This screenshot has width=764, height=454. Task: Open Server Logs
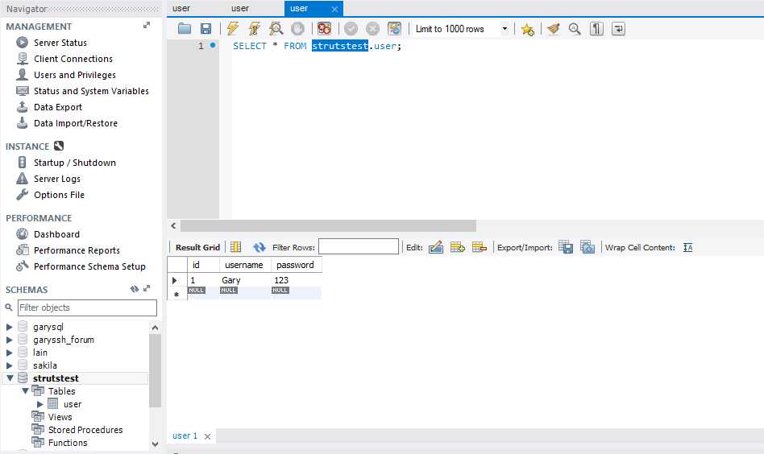pyautogui.click(x=57, y=179)
